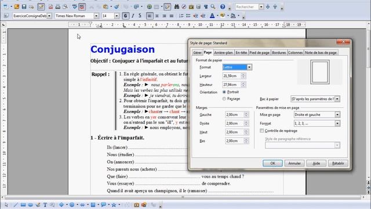This screenshot has height=209, width=371.
Task: Switch to the Colonnes tab
Action: point(295,53)
